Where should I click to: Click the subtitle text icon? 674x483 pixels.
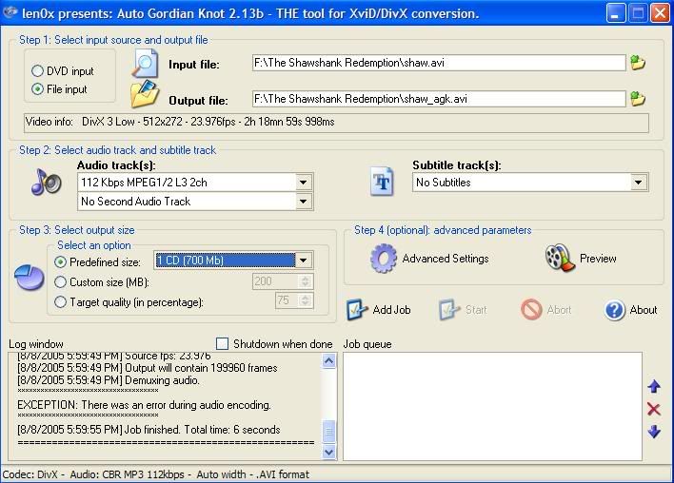(x=382, y=182)
